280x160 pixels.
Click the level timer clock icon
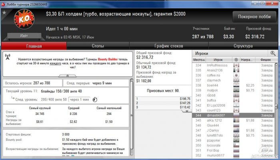(x=95, y=99)
